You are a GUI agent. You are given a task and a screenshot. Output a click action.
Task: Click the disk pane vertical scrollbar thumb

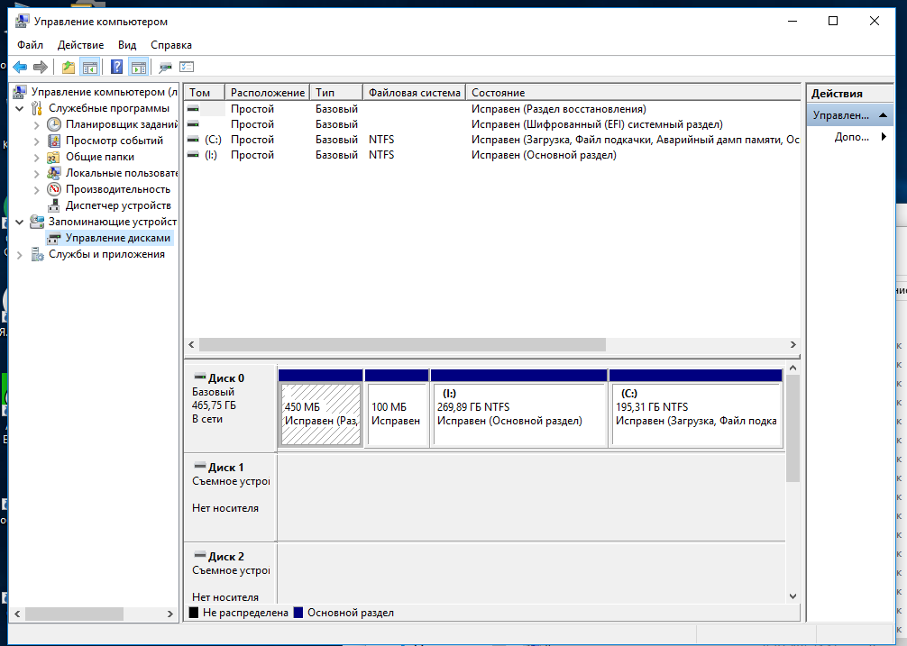(793, 428)
